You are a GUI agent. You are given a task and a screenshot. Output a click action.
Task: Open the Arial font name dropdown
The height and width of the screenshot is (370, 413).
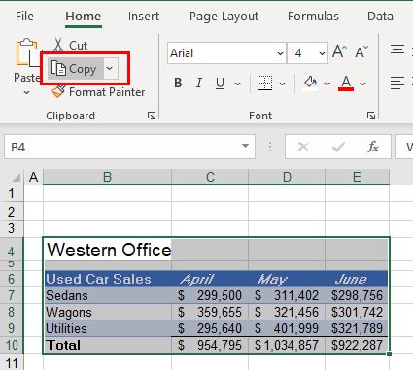[280, 53]
